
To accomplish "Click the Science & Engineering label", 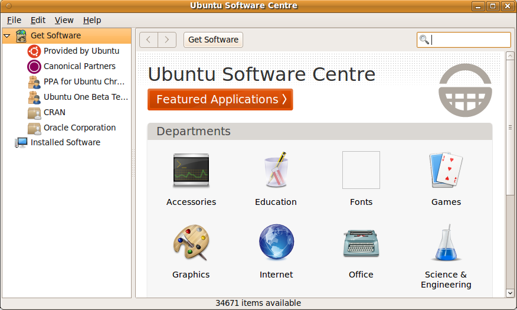I will 446,279.
